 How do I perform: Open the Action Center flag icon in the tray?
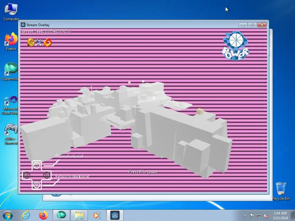click(252, 216)
